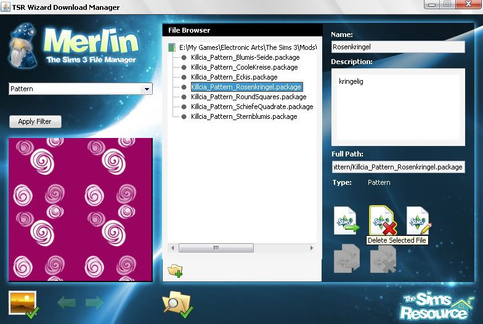Click the scrollbar right arrow in File Browser
This screenshot has height=324, width=483.
point(312,248)
